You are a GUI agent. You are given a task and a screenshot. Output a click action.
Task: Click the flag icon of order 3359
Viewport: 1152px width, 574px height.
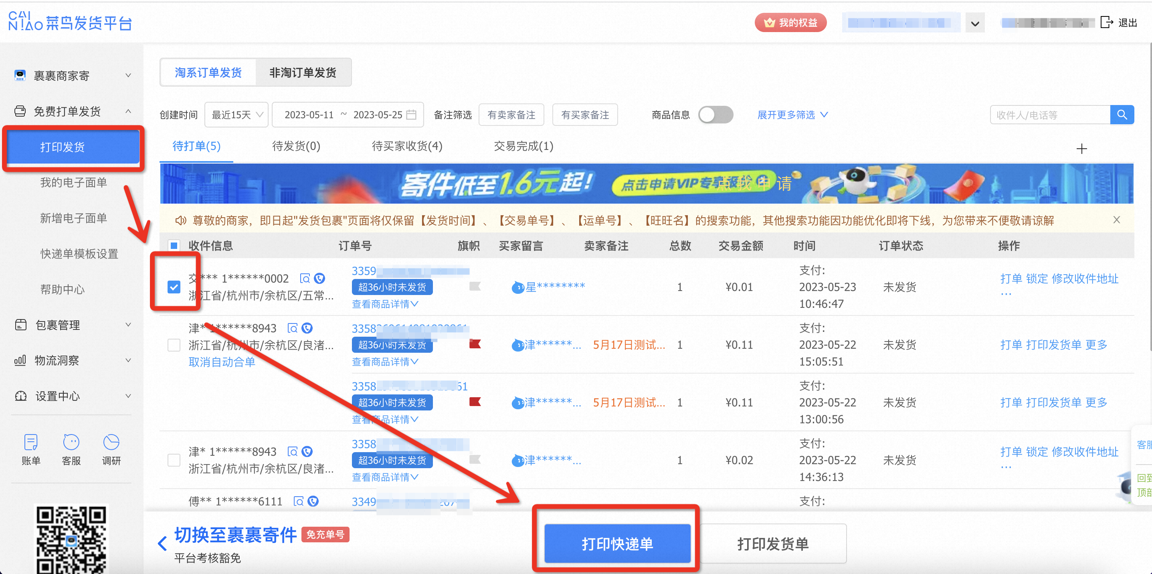point(475,286)
